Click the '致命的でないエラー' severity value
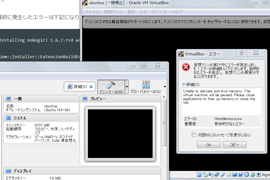The height and width of the screenshot is (180, 270). [229, 124]
